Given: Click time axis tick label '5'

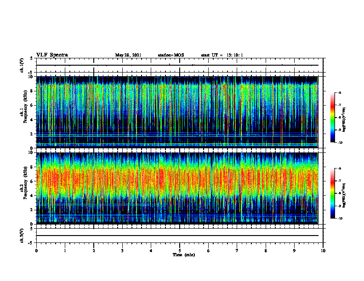Looking at the screenshot, I should (x=180, y=251).
